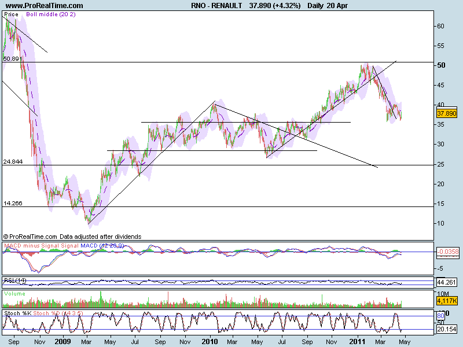Select the 37.890 (+4.32%) quote in the header
463x347 pixels.
pyautogui.click(x=274, y=6)
